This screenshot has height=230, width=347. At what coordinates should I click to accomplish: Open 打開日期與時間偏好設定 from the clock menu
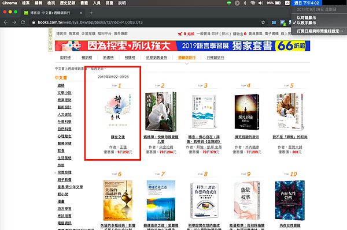click(320, 31)
